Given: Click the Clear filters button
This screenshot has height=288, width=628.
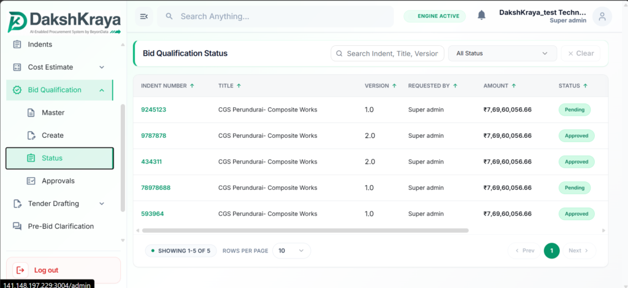Looking at the screenshot, I should pos(580,53).
